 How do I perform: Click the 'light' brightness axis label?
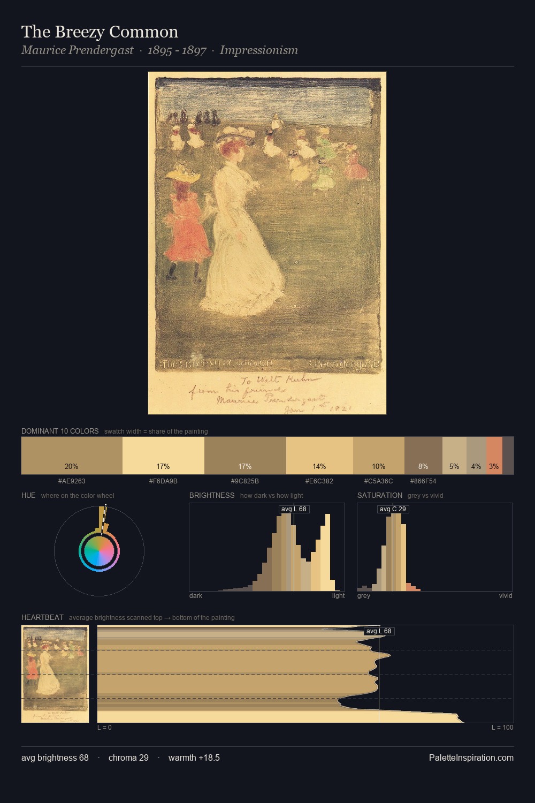339,596
